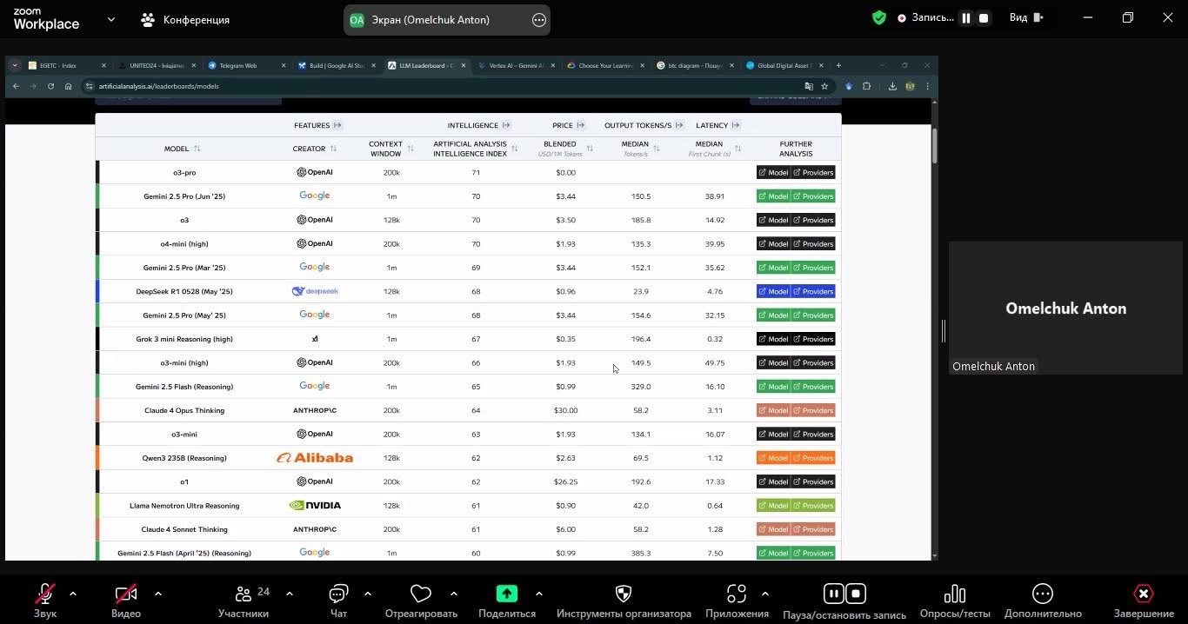Pause recording in the bottom toolbar
This screenshot has height=624, width=1188.
(834, 594)
